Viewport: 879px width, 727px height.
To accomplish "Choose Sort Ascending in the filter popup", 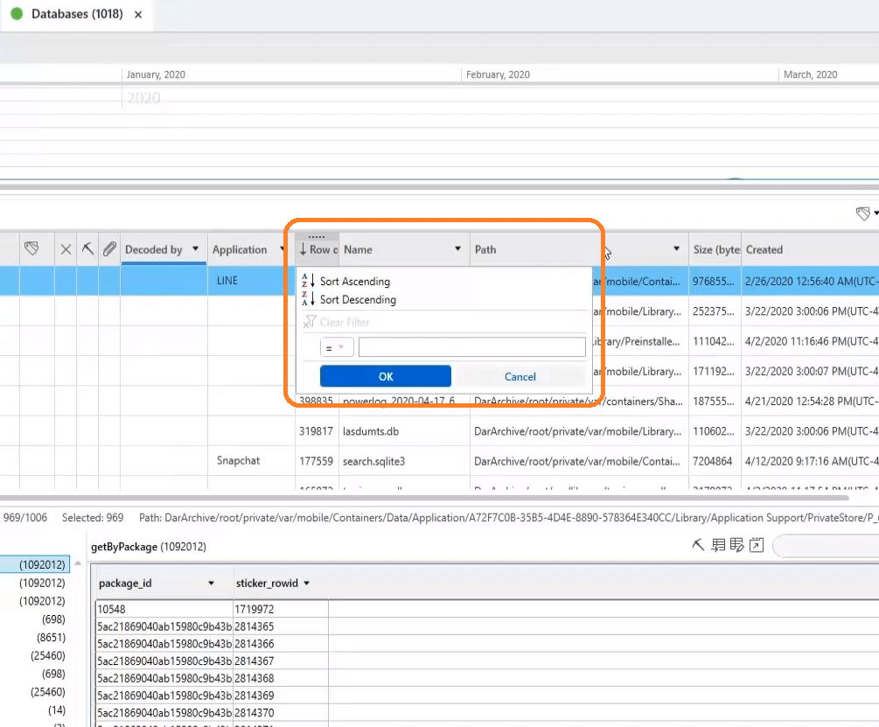I will (x=355, y=282).
